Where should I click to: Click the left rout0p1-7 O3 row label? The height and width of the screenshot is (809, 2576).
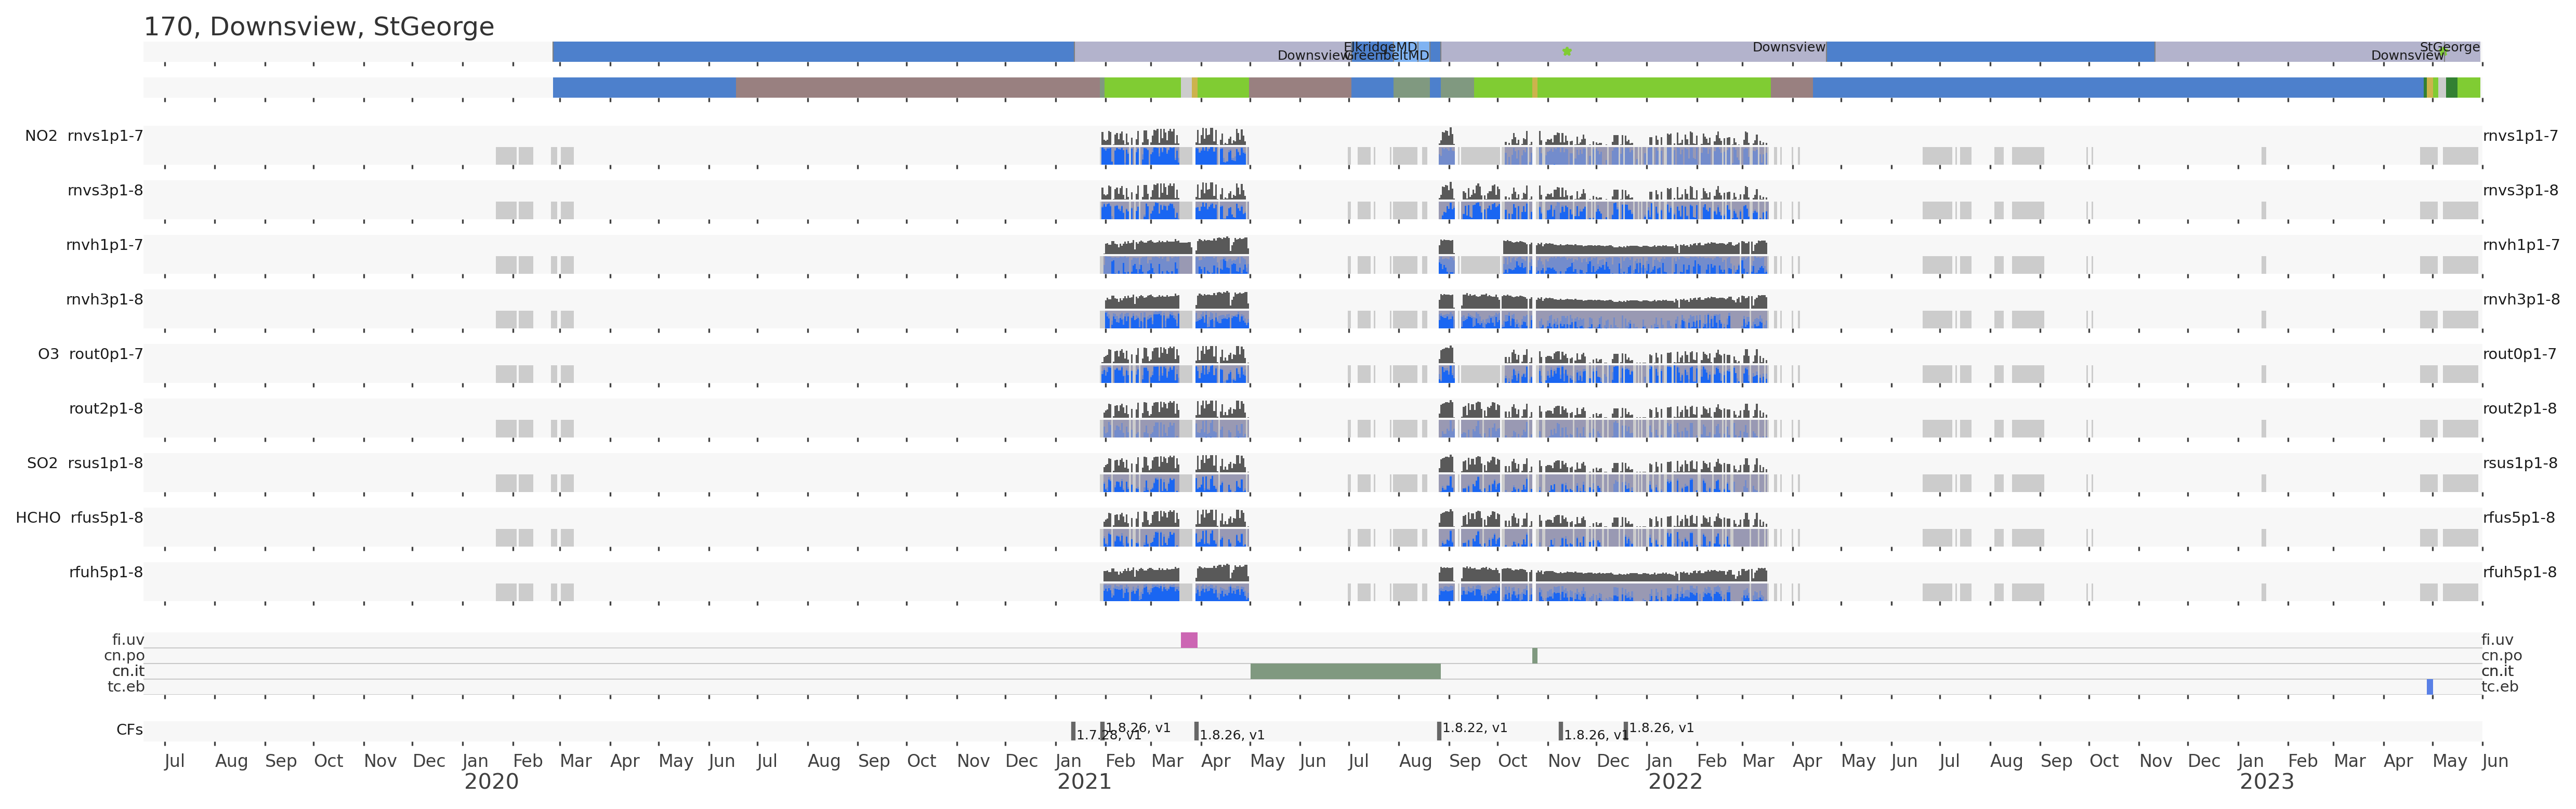[106, 354]
